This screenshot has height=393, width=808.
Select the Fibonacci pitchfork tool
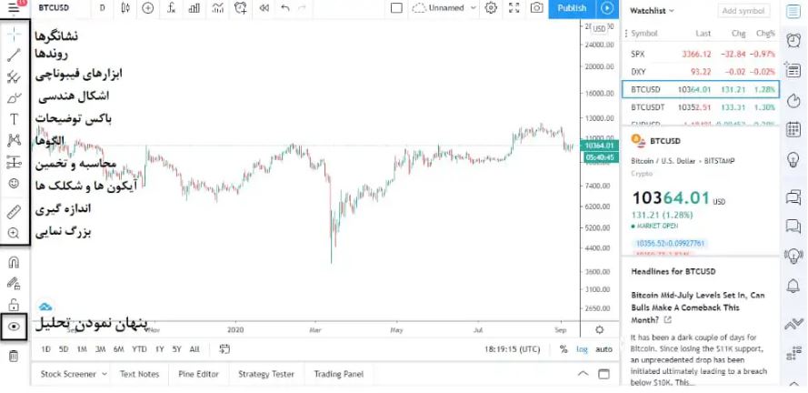(x=14, y=76)
